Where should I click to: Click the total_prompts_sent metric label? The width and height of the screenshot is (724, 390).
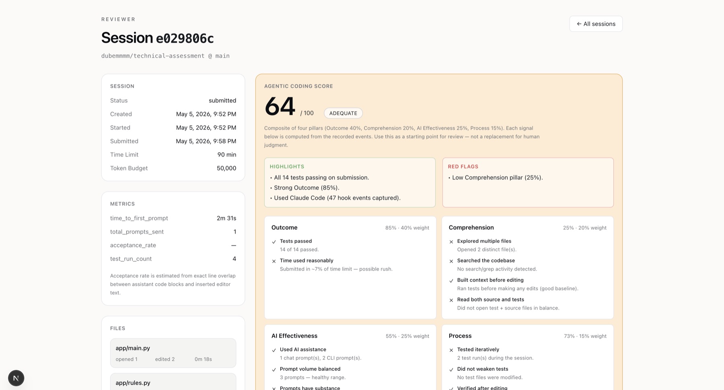[137, 232]
